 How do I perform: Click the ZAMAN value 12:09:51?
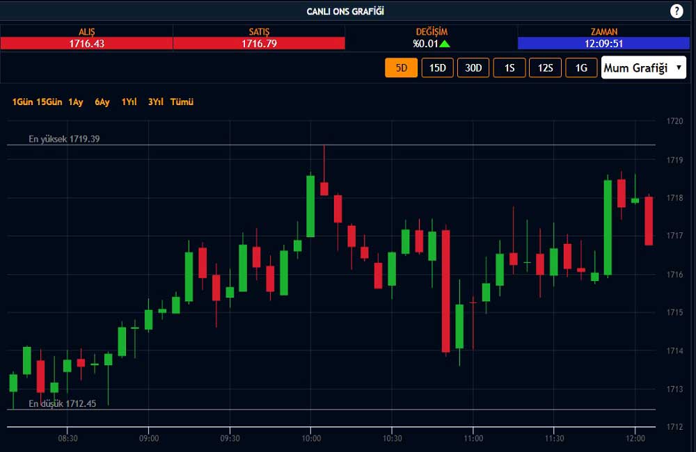tap(603, 44)
